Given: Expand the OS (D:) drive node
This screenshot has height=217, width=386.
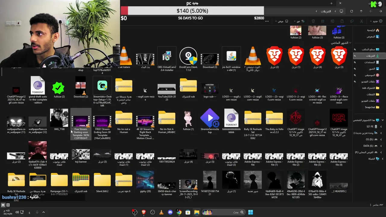Looking at the screenshot, I should tap(381, 140).
